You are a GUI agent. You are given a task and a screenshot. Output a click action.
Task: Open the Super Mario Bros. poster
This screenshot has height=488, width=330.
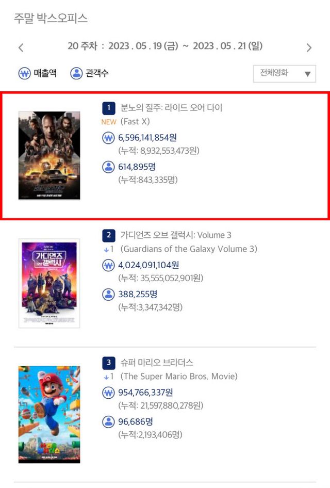(x=49, y=415)
